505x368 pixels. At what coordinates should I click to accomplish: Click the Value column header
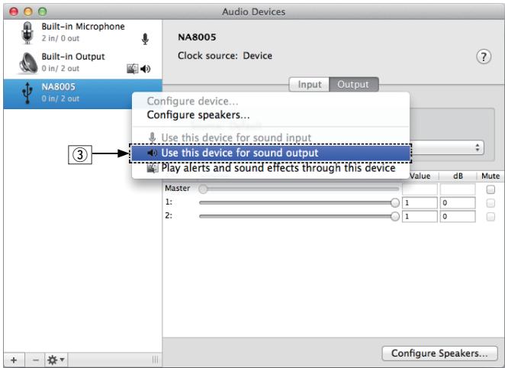pyautogui.click(x=420, y=176)
